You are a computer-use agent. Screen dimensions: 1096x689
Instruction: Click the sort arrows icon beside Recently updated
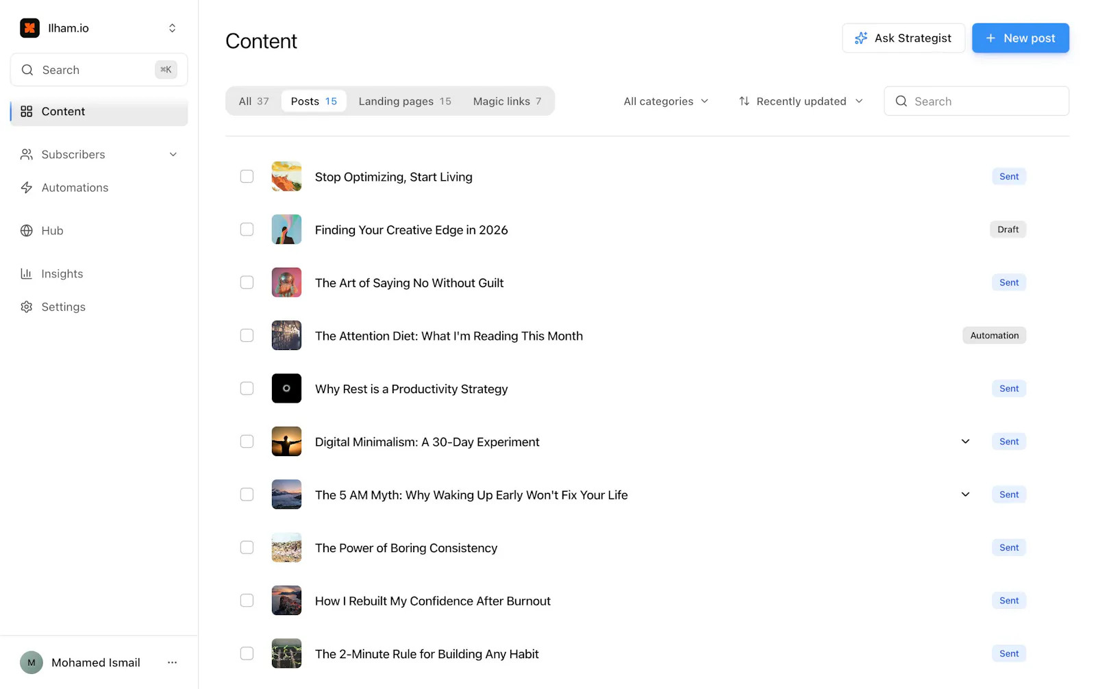pyautogui.click(x=744, y=101)
